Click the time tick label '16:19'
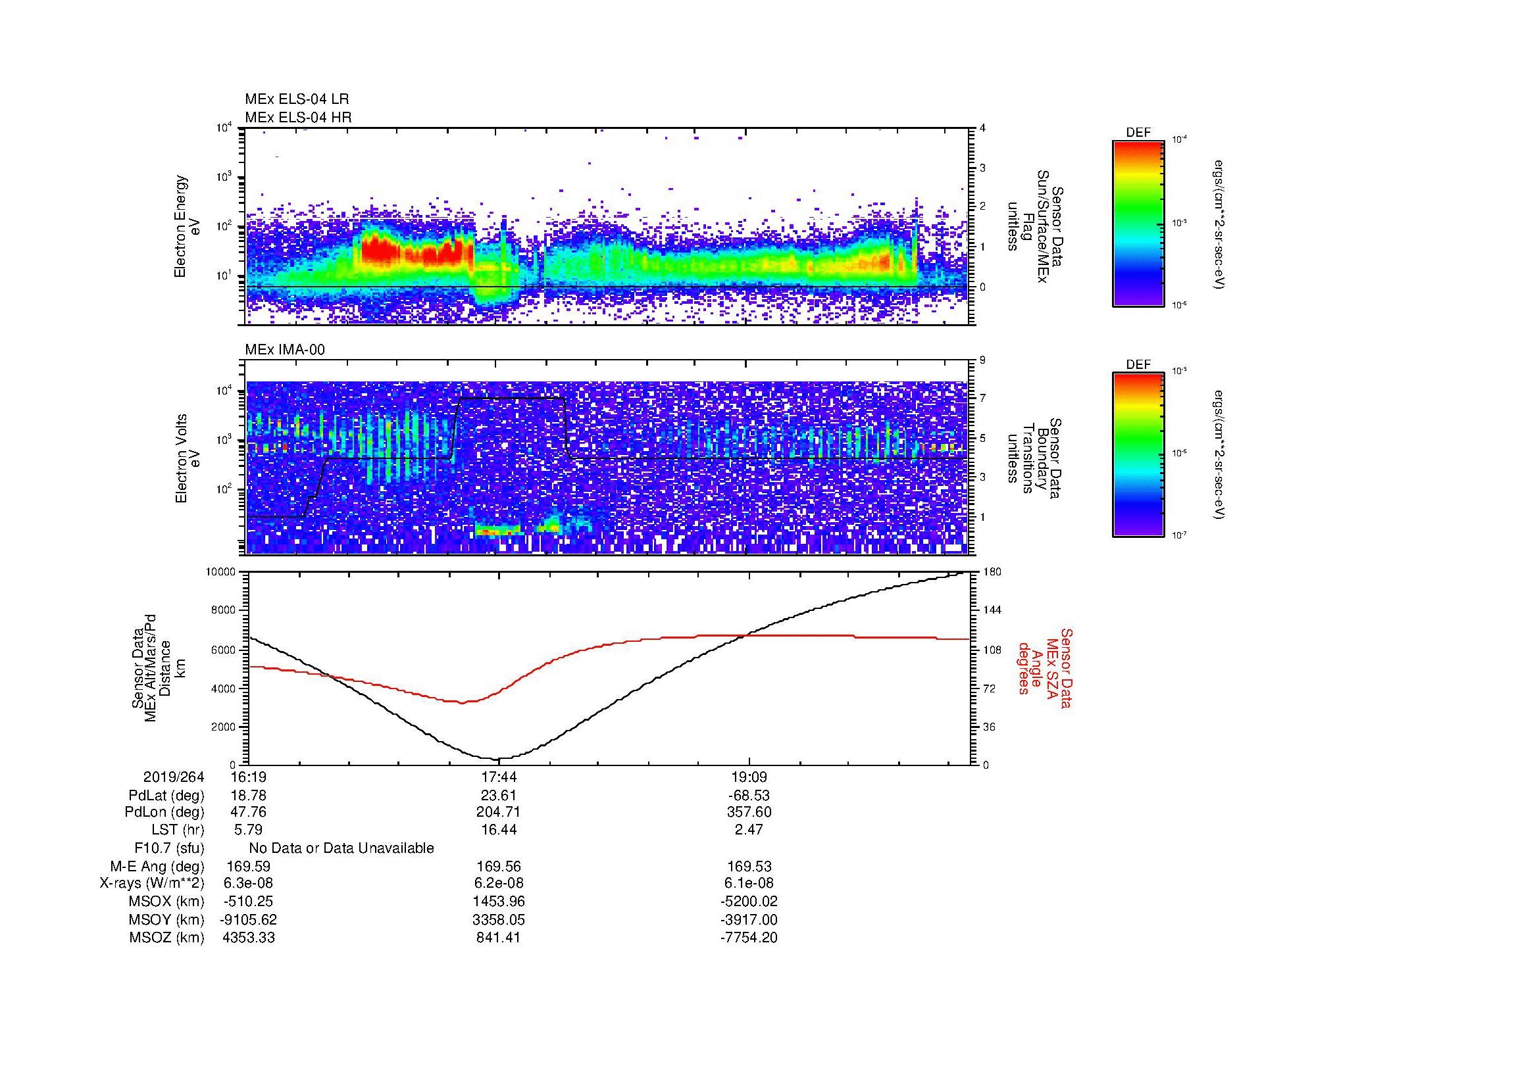1539x1087 pixels. [x=248, y=777]
